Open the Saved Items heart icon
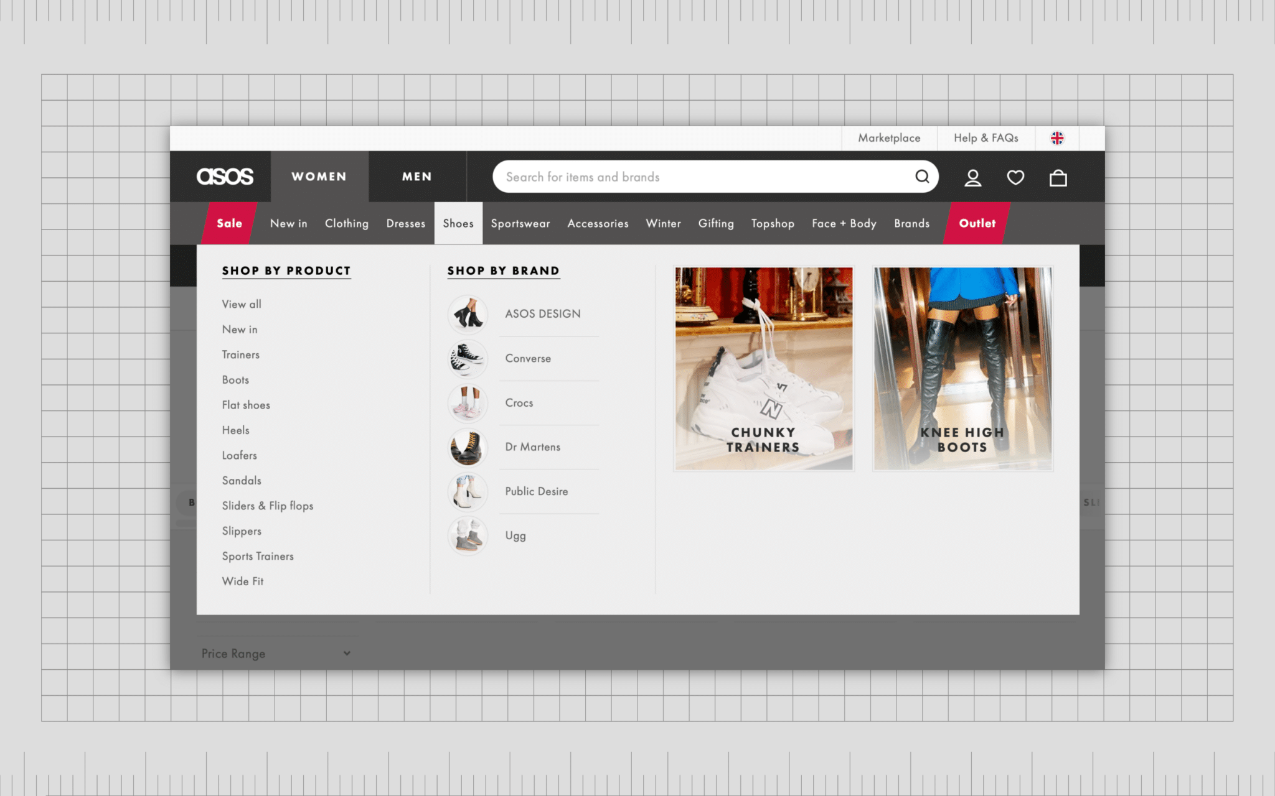 1015,178
